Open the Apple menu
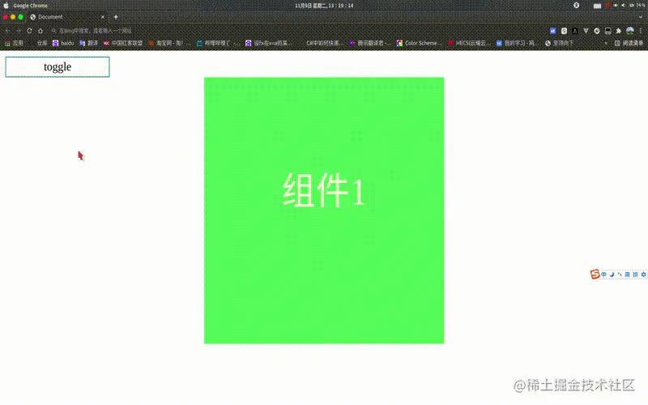This screenshot has height=405, width=648. 6,6
